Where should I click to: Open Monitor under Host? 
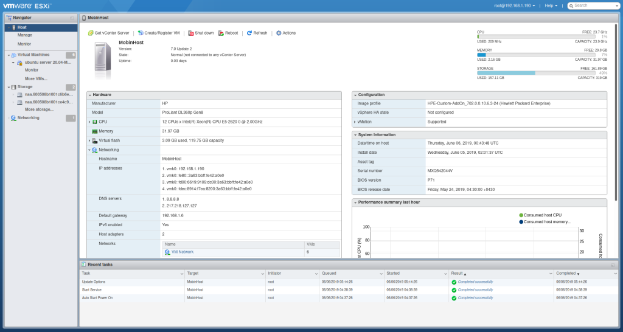tap(24, 44)
